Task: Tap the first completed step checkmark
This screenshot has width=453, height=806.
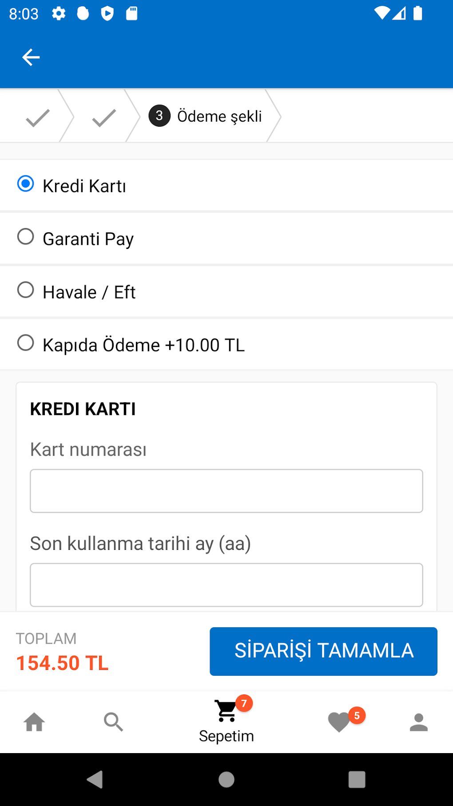Action: click(38, 118)
